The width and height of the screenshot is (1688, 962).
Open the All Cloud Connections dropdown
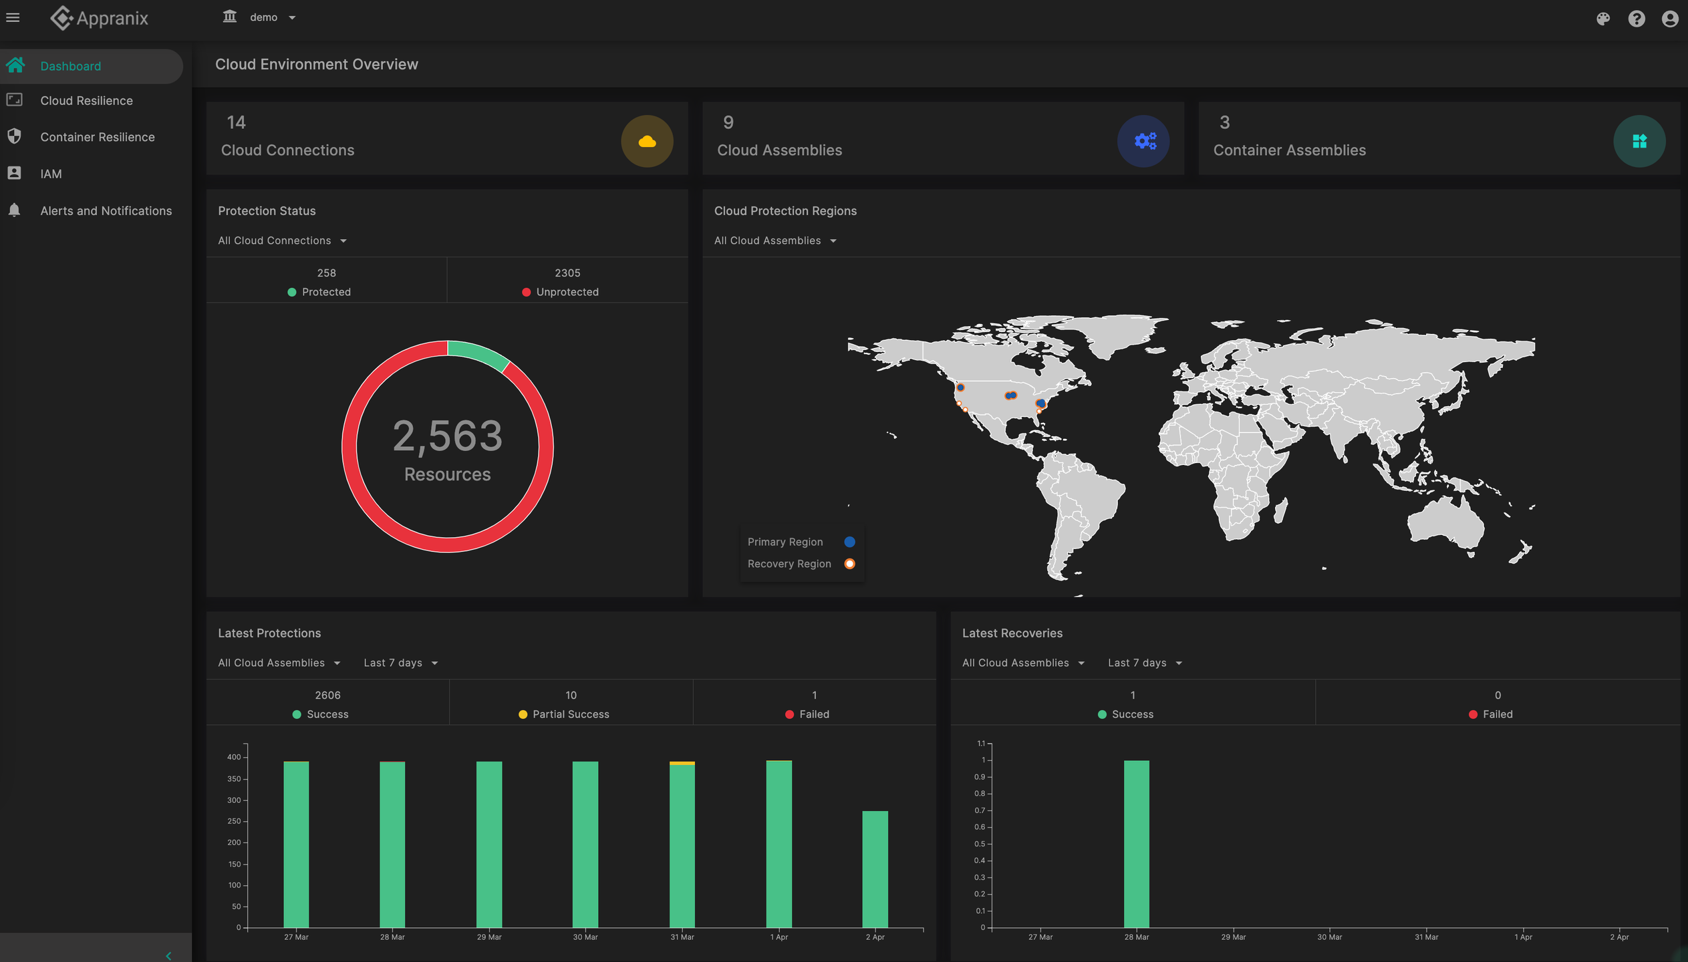click(281, 240)
